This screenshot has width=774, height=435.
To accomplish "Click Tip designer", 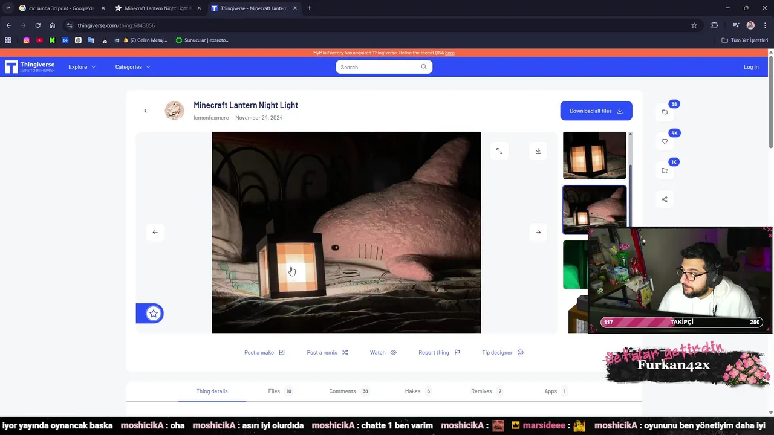I will point(502,352).
